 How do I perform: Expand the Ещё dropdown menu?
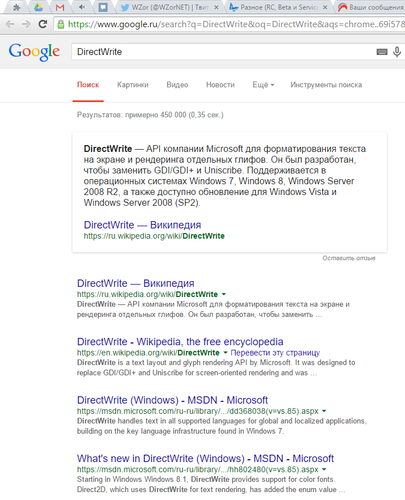(263, 85)
